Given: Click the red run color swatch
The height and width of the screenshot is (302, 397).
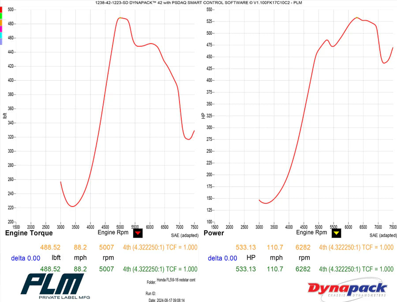Looking at the screenshot, I should click(x=1, y=10).
